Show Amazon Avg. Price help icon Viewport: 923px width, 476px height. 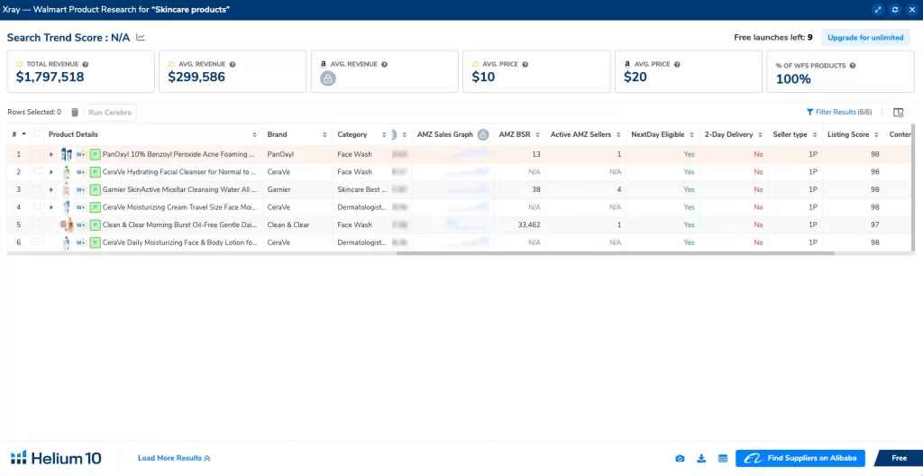[677, 64]
